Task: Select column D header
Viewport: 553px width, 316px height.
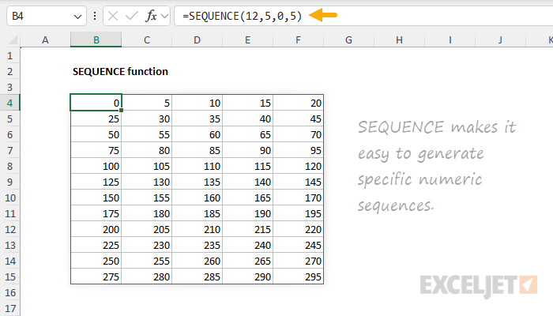Action: click(197, 39)
